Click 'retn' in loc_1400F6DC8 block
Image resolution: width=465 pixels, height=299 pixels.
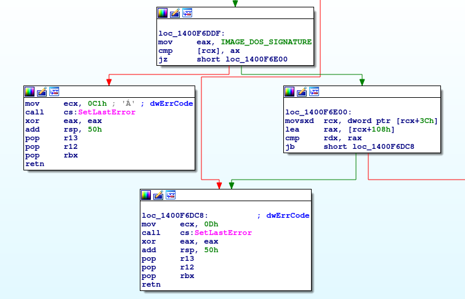pyautogui.click(x=152, y=284)
